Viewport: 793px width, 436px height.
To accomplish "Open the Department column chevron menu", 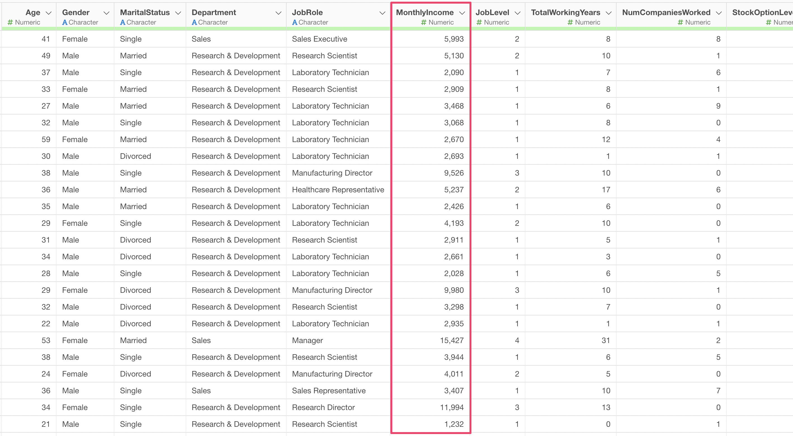I will click(x=278, y=13).
